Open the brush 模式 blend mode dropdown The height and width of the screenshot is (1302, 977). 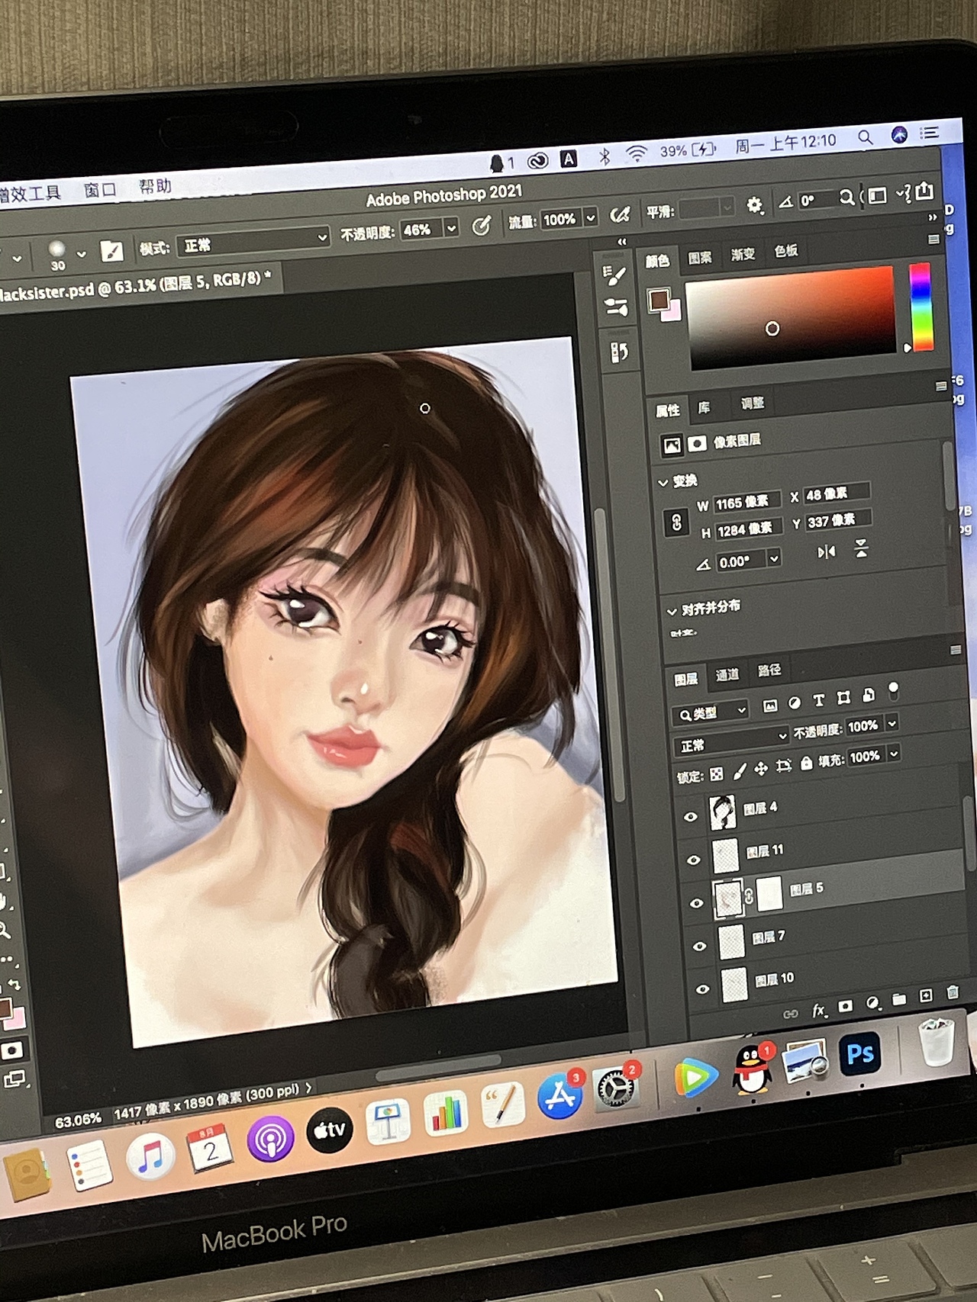click(x=253, y=241)
